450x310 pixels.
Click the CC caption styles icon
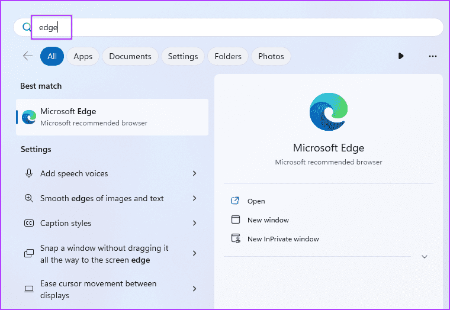tap(29, 223)
